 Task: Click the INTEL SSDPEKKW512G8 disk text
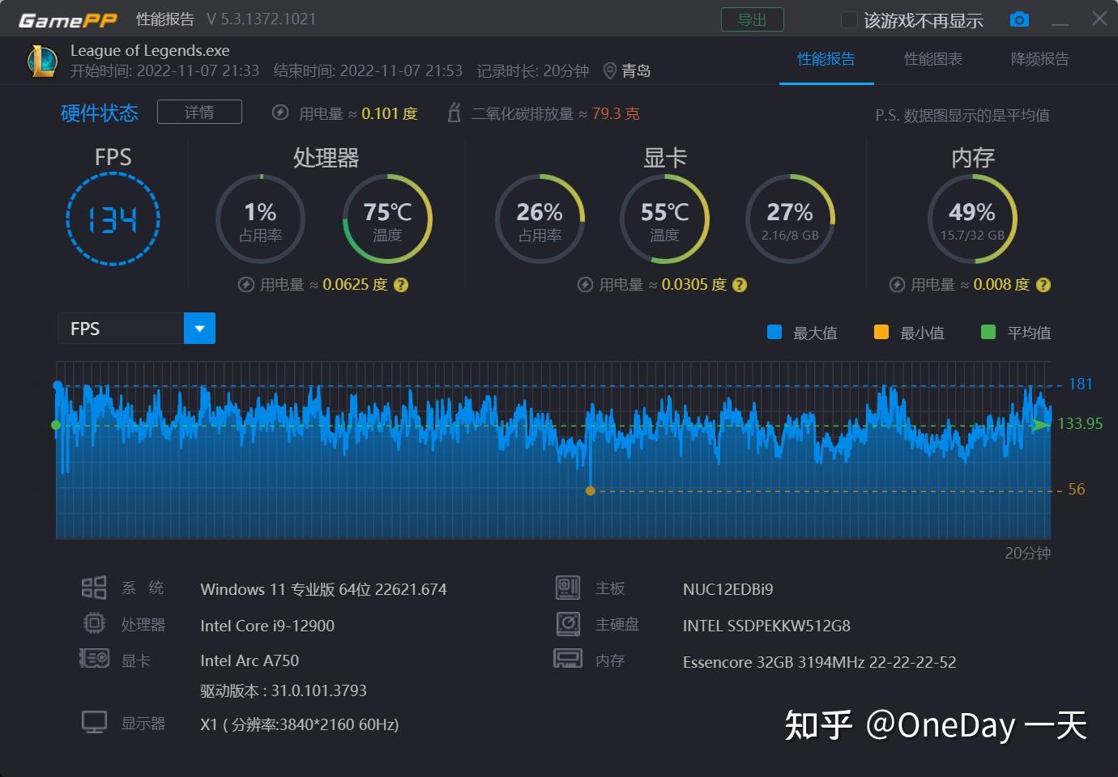pyautogui.click(x=766, y=626)
